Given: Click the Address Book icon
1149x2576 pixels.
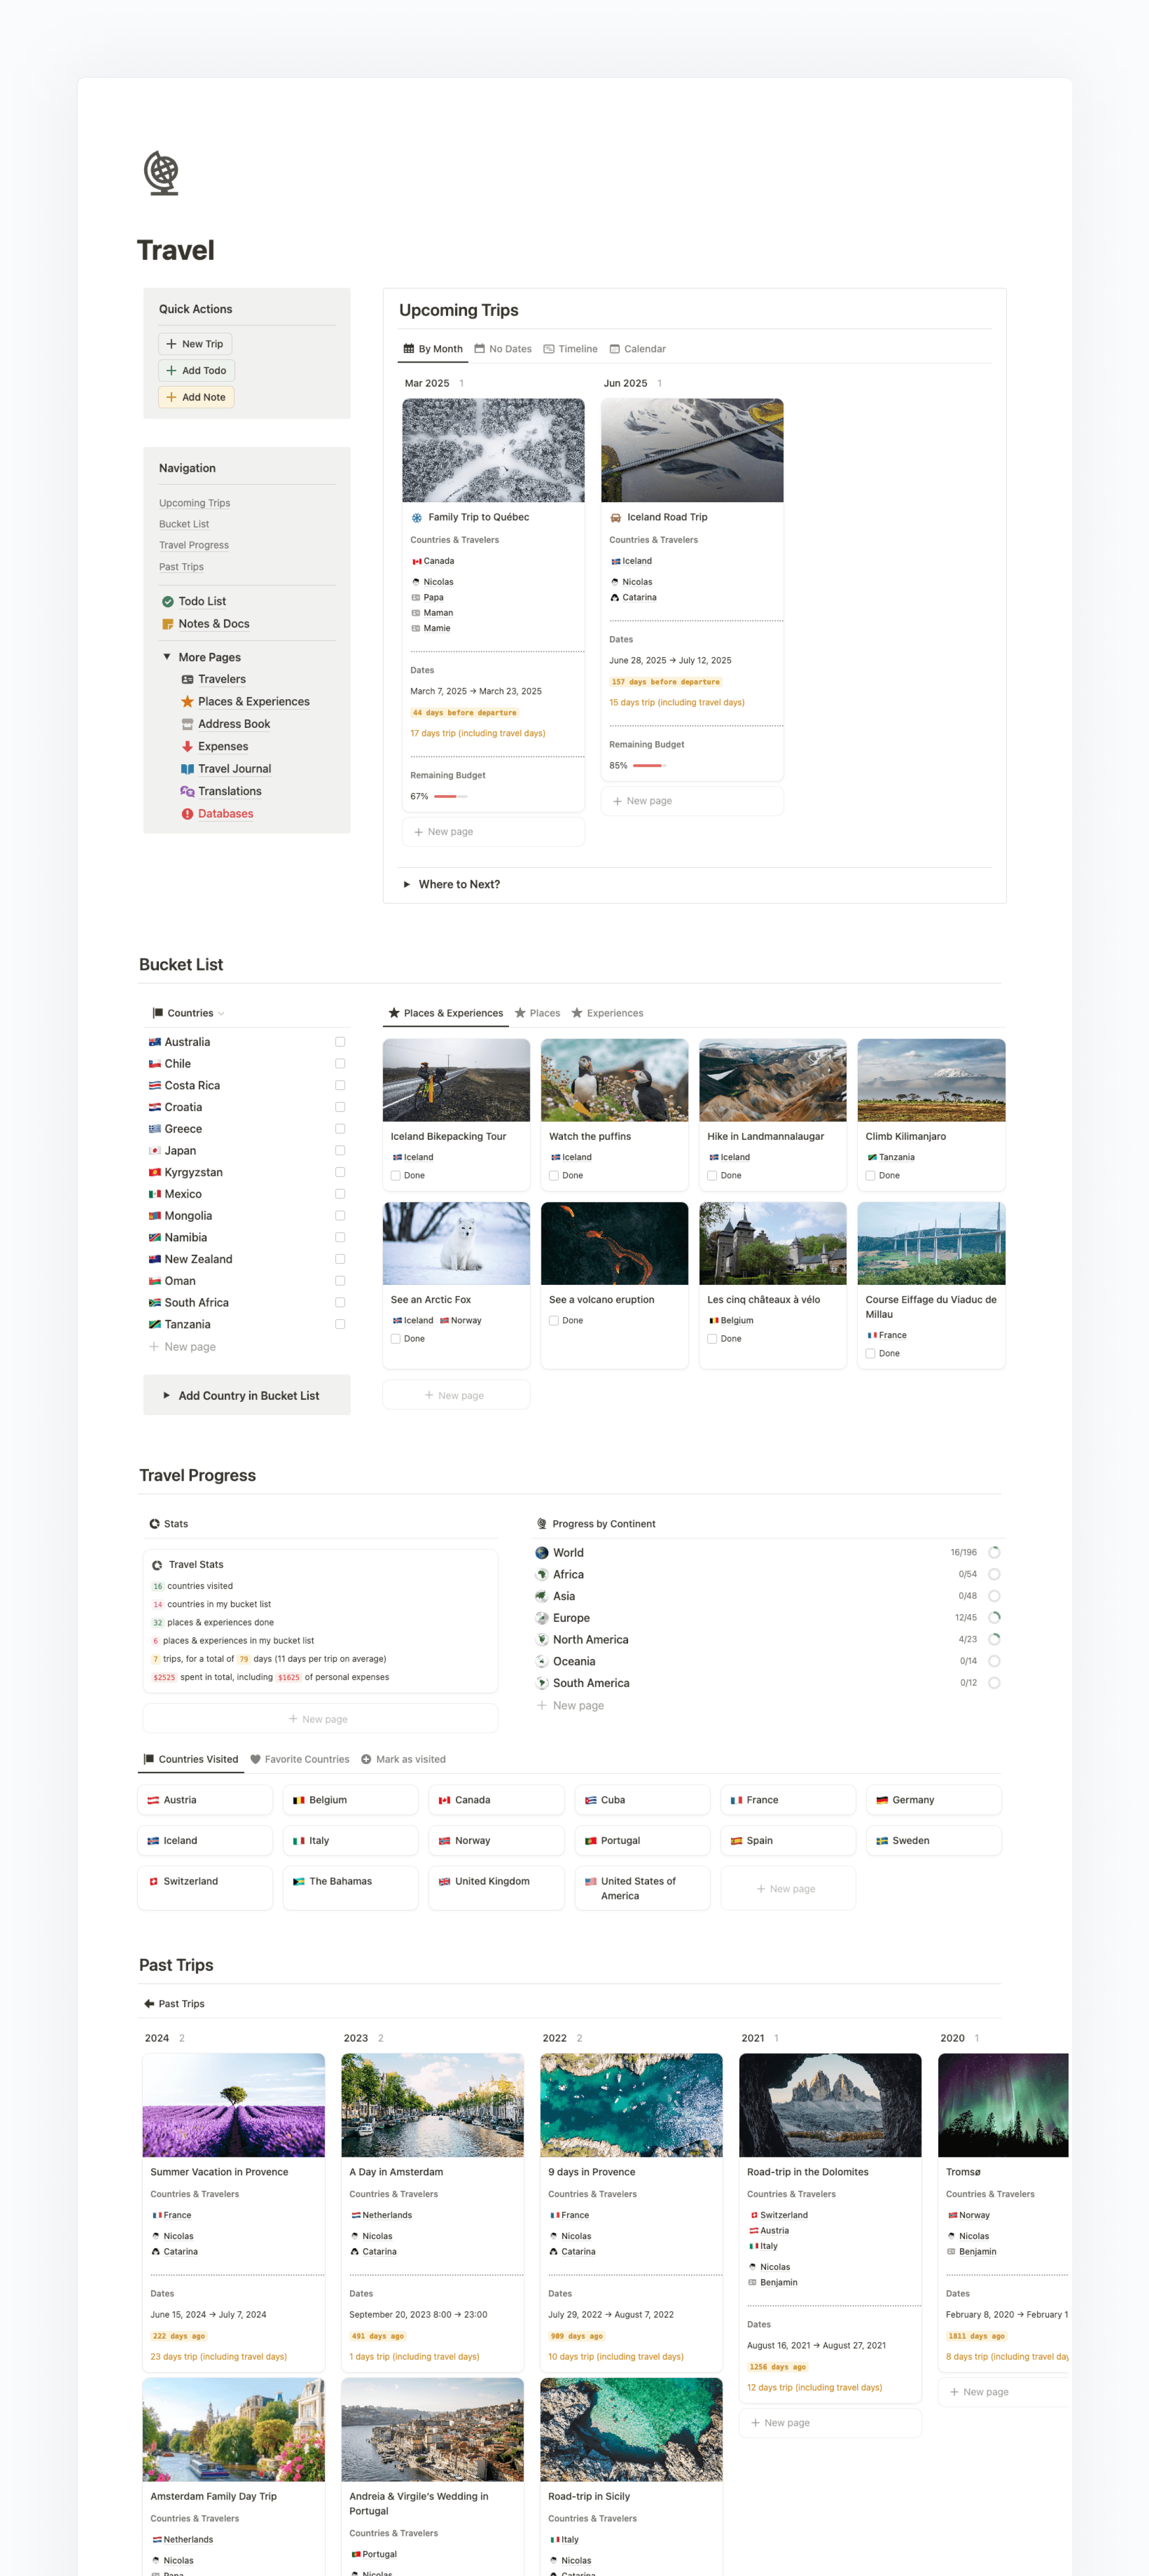Looking at the screenshot, I should [187, 724].
